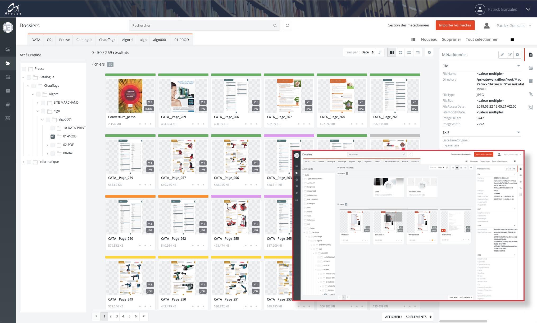Click the upload/import media icon
The height and width of the screenshot is (323, 537).
(x=455, y=25)
